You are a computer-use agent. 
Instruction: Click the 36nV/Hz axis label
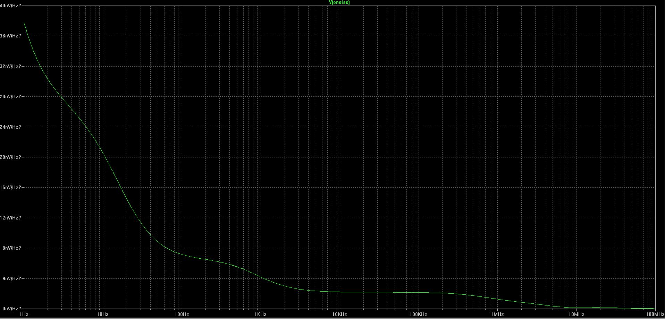pyautogui.click(x=10, y=36)
